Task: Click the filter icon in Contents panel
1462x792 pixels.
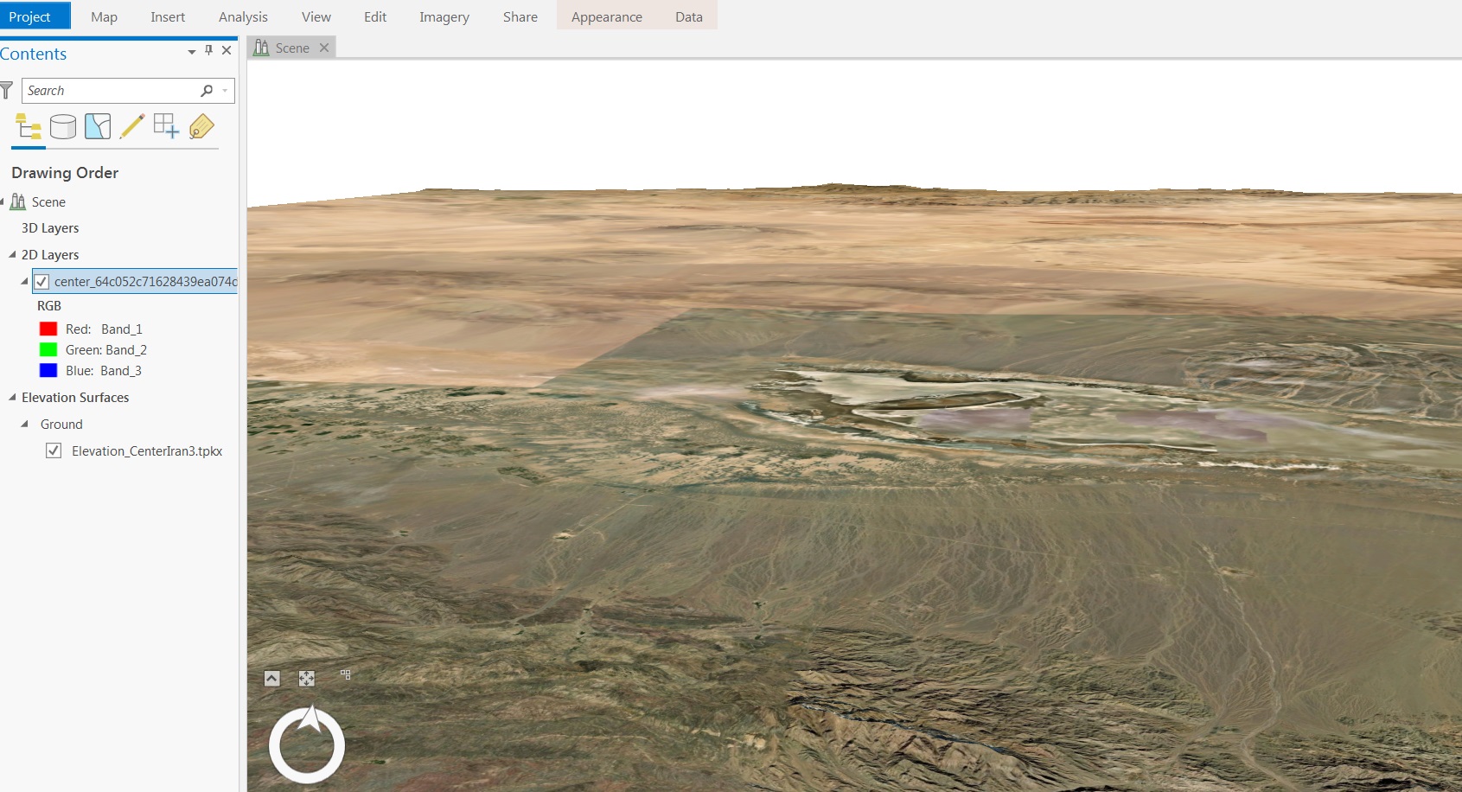Action: pos(7,90)
